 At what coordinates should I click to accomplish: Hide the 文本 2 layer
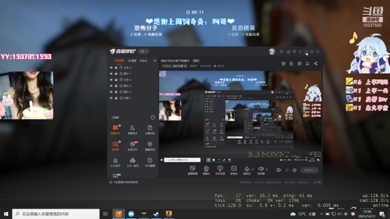point(111,68)
